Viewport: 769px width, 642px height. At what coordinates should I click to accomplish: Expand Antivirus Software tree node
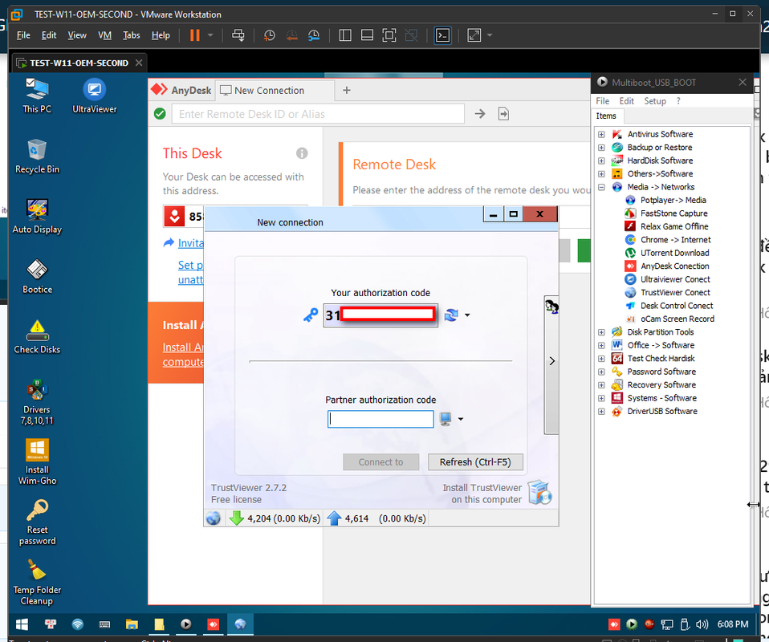601,134
